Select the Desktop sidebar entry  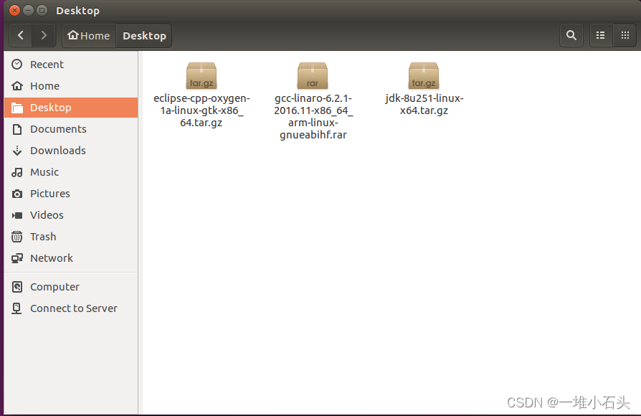tap(50, 108)
